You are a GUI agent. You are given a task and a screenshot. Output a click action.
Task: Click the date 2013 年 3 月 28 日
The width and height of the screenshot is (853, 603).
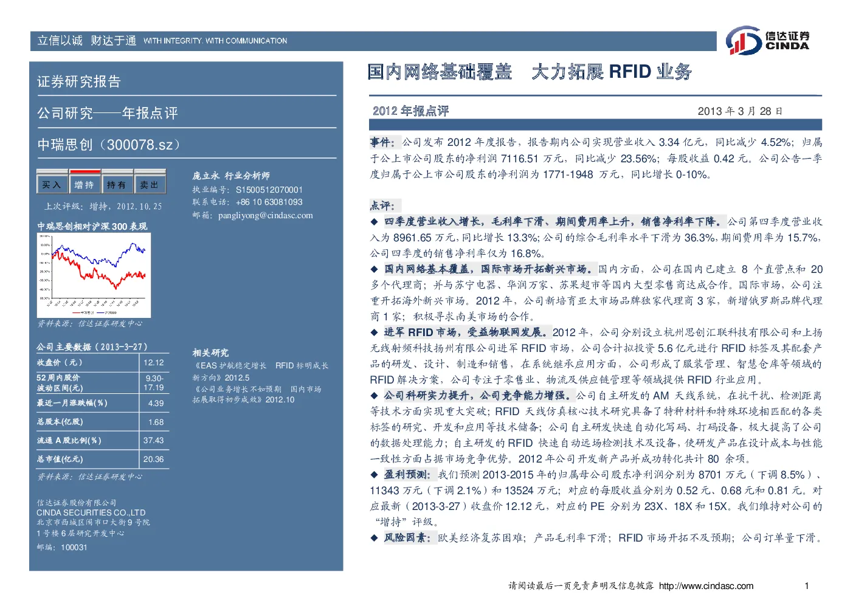pos(741,111)
